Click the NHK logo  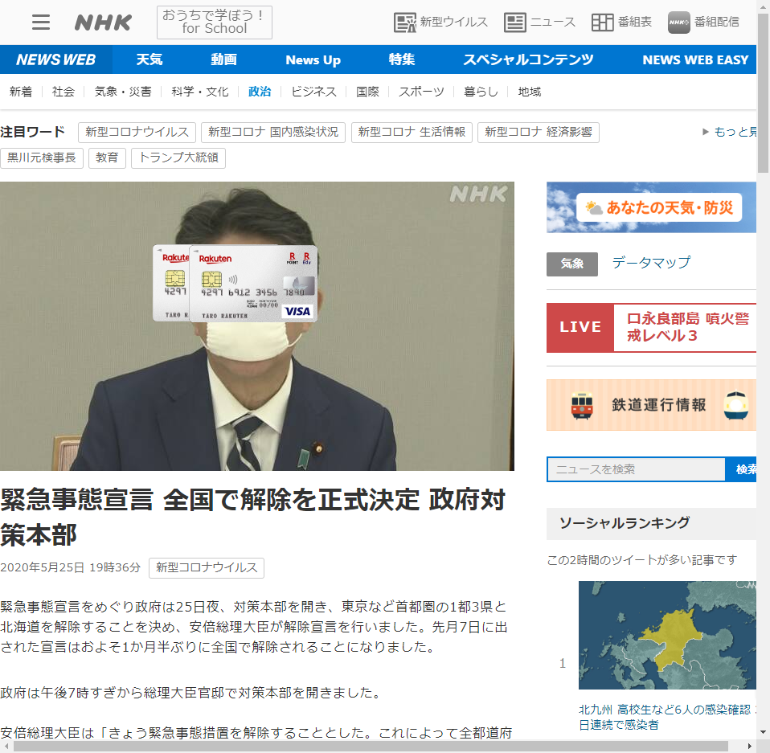pyautogui.click(x=103, y=22)
